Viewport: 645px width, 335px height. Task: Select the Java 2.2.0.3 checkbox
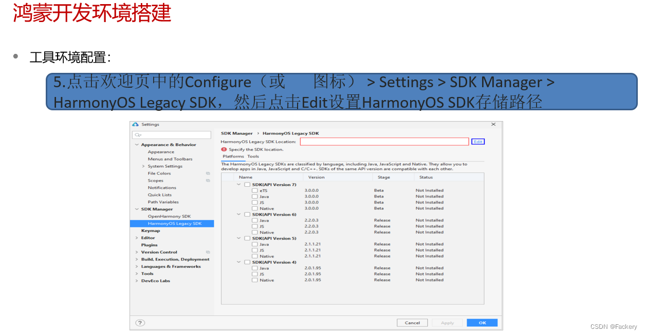pyautogui.click(x=255, y=221)
